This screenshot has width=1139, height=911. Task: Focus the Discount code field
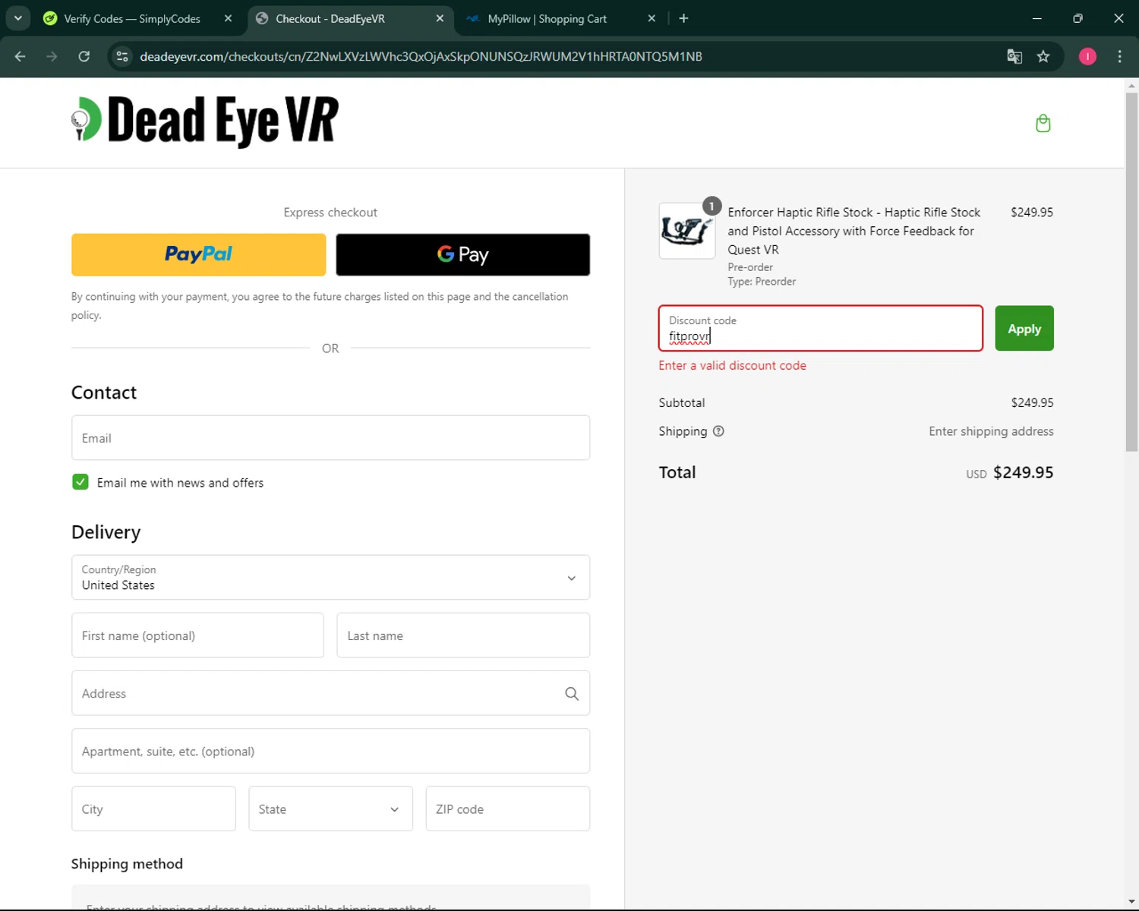click(x=821, y=328)
